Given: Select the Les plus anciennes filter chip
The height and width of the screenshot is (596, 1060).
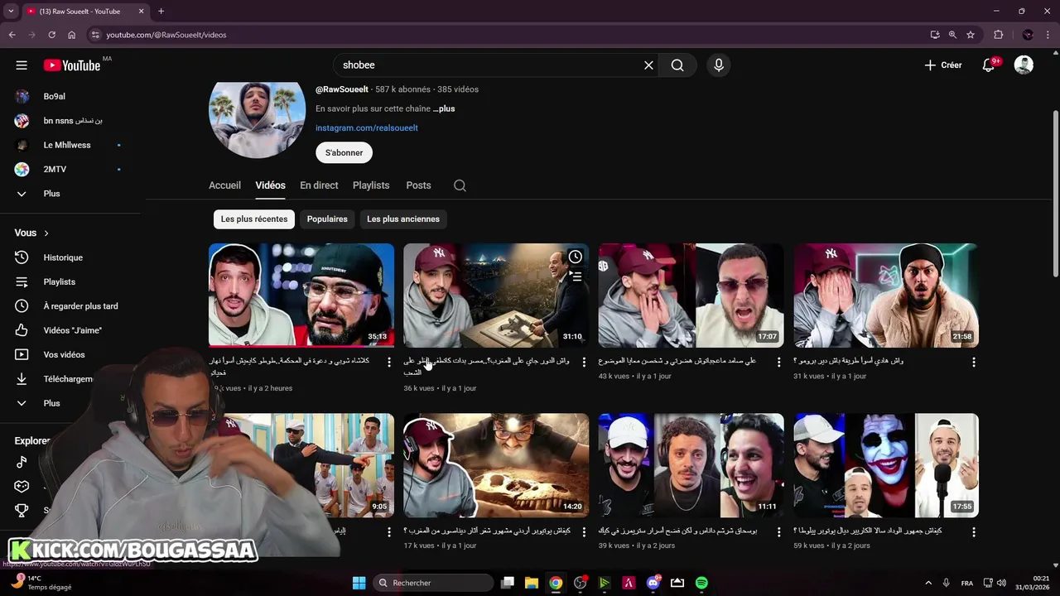Looking at the screenshot, I should [403, 219].
